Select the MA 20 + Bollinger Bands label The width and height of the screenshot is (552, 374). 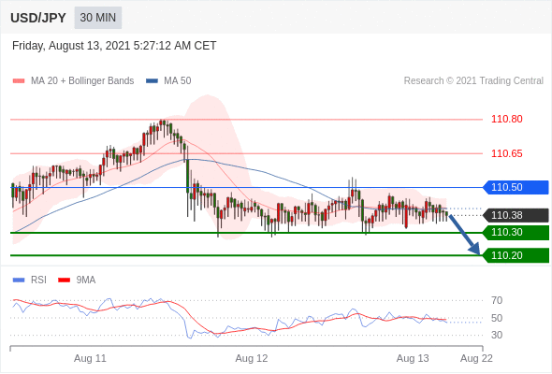[82, 81]
